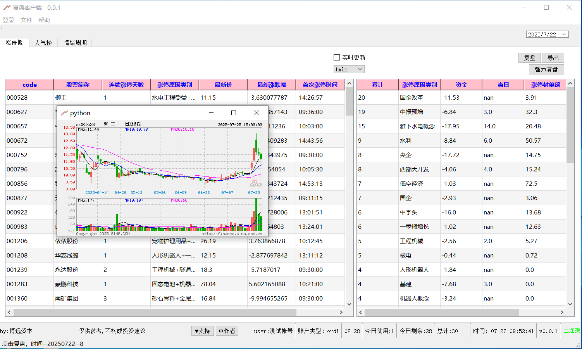
Task: Switch to the 人气榜 tab
Action: (43, 43)
